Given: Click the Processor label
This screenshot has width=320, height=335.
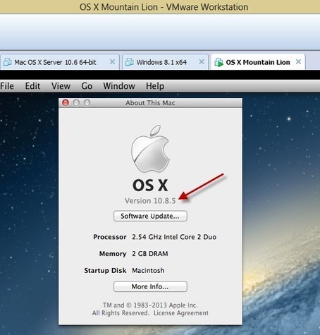Looking at the screenshot, I should click(110, 237).
